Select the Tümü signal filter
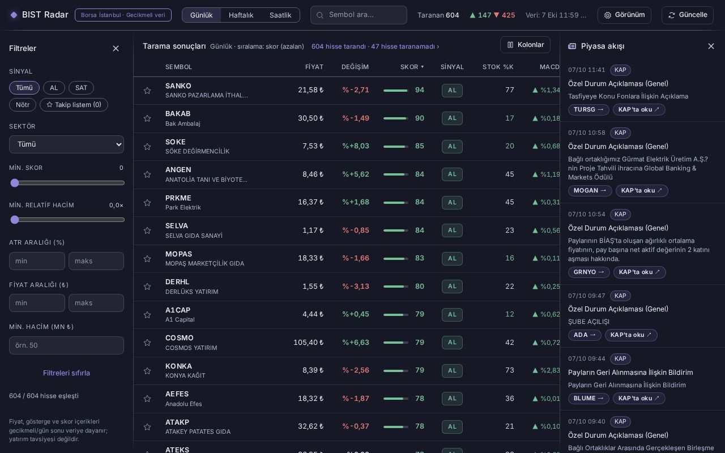Screen dimensions: 725x453 click(x=24, y=88)
